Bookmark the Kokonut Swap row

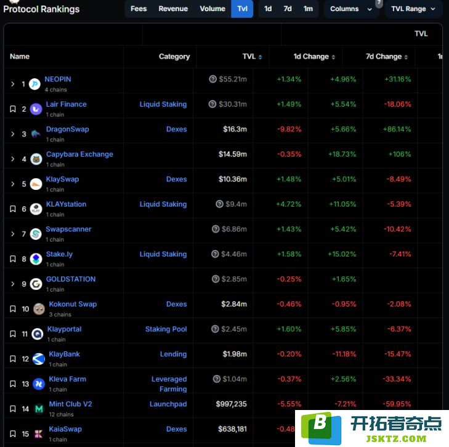click(12, 309)
